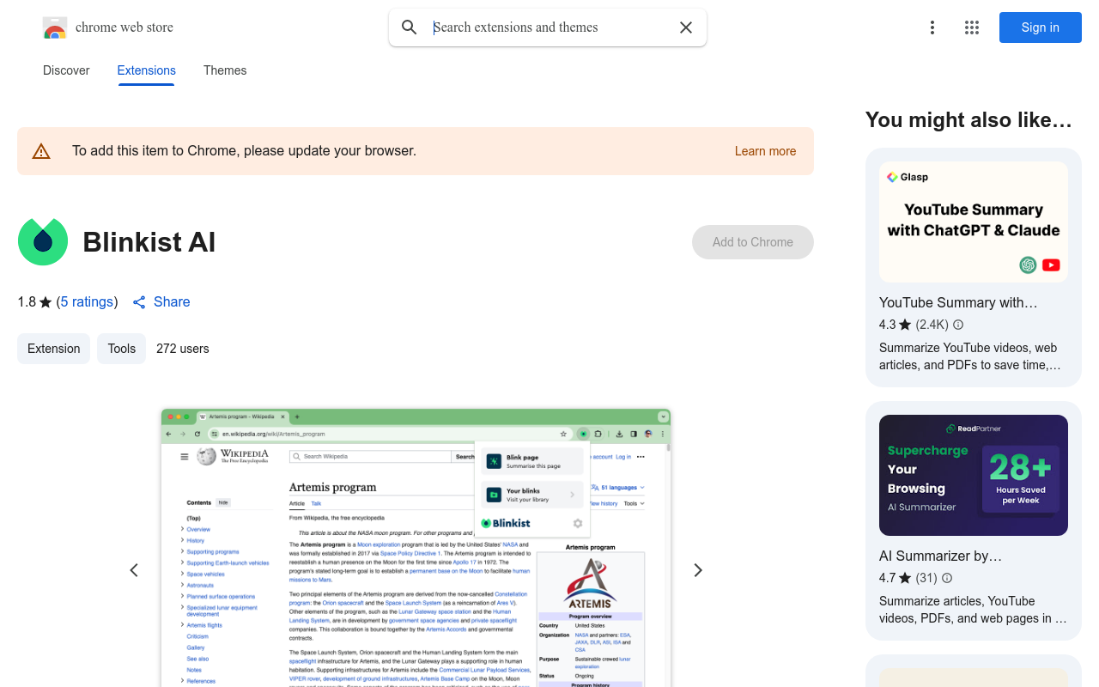Switch to the Themes tab

pos(225,70)
